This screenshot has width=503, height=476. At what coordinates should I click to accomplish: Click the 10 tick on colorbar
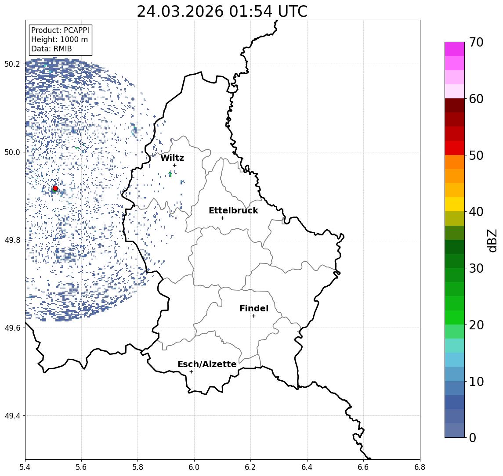click(476, 382)
